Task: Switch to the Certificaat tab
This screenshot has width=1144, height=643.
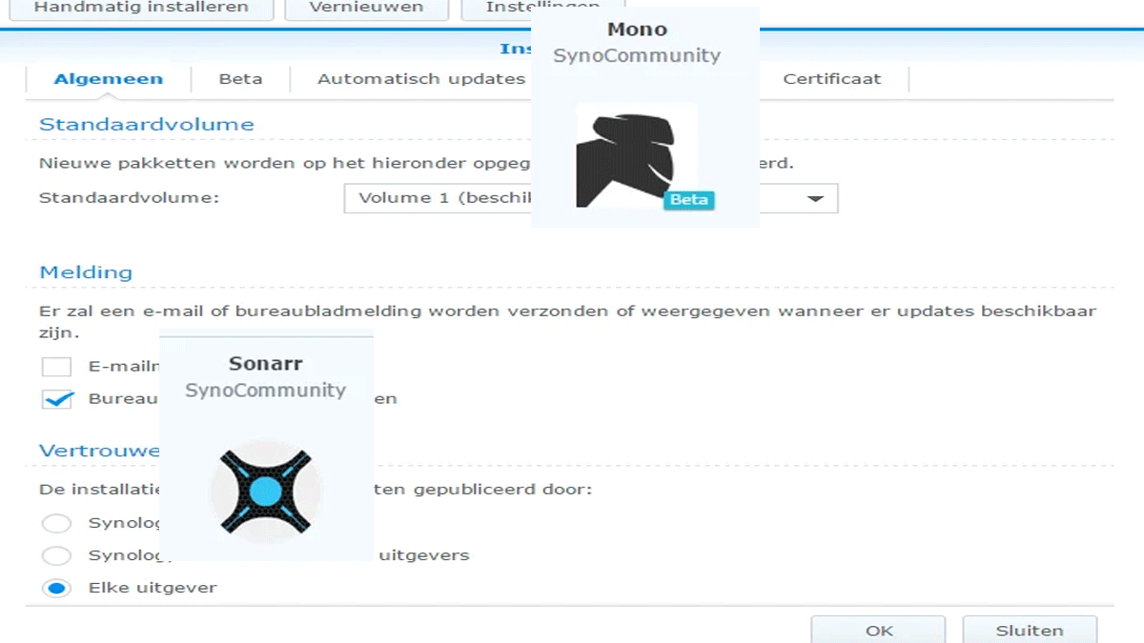Action: tap(831, 79)
